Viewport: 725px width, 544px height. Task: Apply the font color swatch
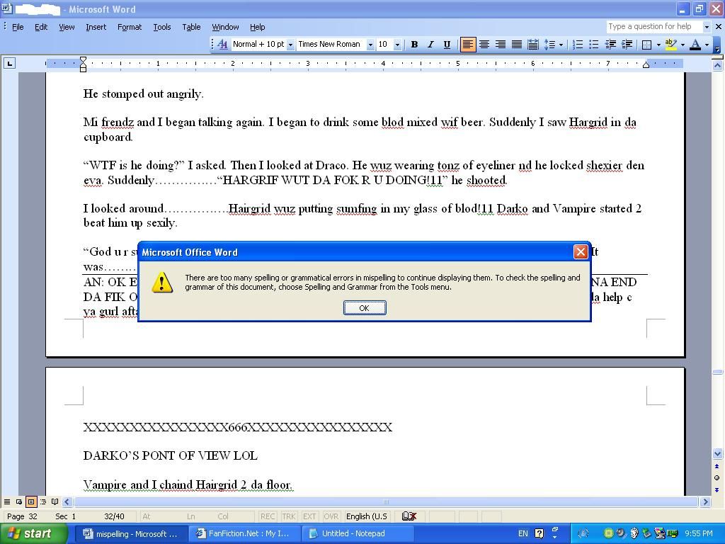(695, 45)
